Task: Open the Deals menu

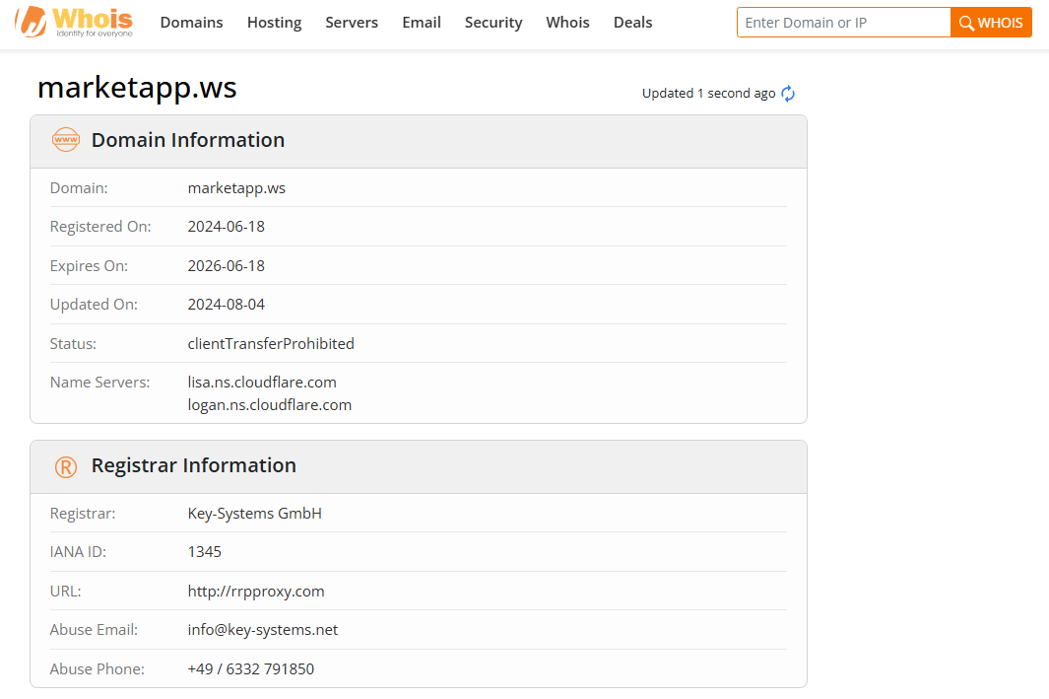Action: pos(633,22)
